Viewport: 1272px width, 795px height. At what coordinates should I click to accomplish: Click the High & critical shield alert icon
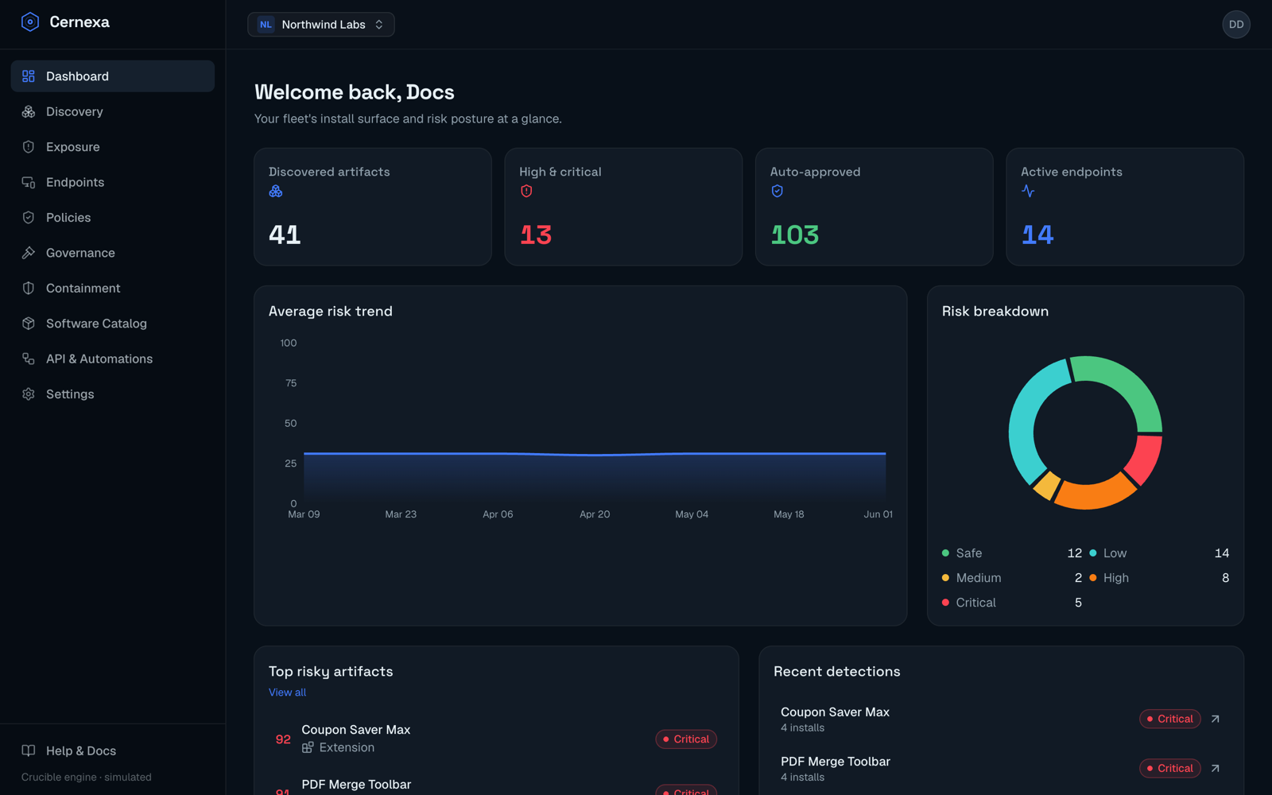coord(526,191)
